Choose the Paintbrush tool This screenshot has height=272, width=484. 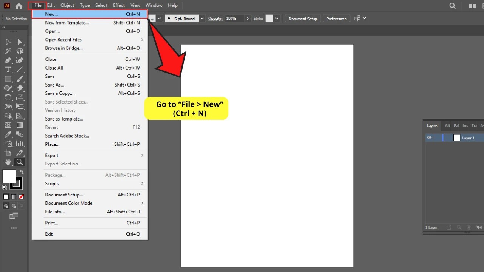pyautogui.click(x=20, y=79)
